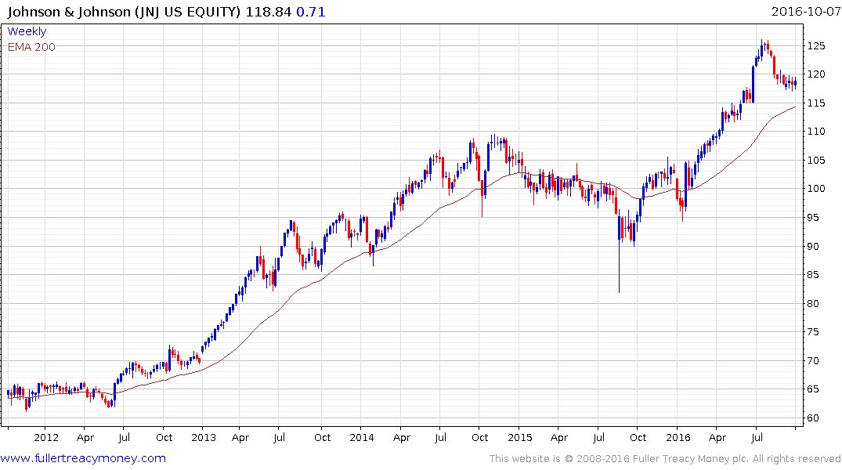Select the last price value 118.84

[269, 12]
